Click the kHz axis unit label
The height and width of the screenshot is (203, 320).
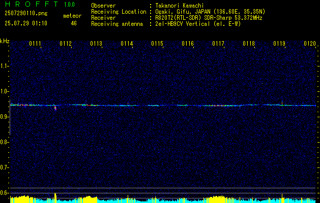coord(5,41)
